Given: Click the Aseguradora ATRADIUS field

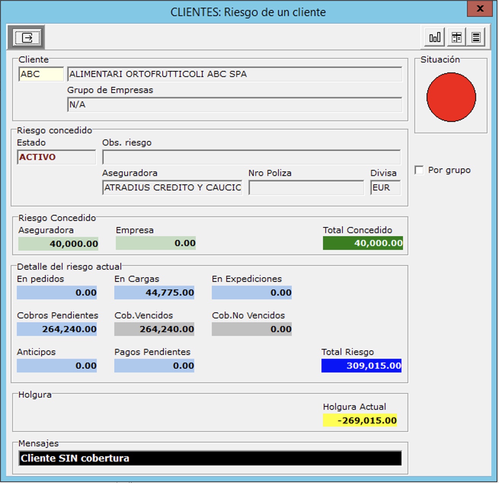Looking at the screenshot, I should pyautogui.click(x=172, y=187).
